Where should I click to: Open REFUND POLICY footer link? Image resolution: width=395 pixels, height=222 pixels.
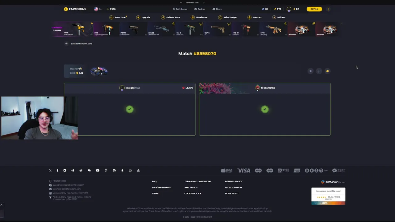[x=234, y=181]
